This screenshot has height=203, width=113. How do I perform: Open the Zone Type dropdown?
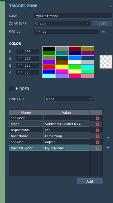point(62,23)
